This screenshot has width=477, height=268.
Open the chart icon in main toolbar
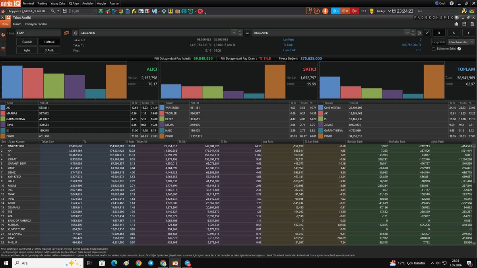pyautogui.click(x=108, y=11)
